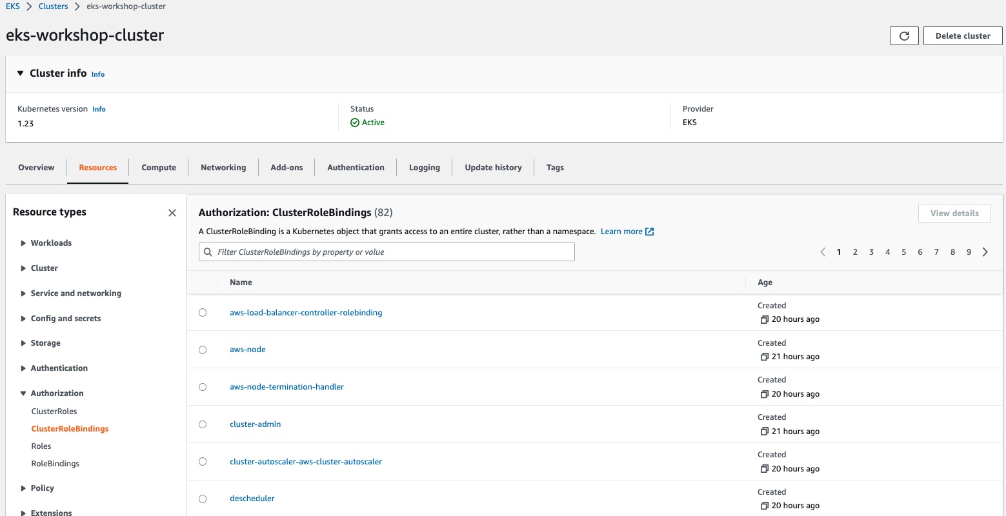The width and height of the screenshot is (1006, 516).
Task: Open the Add-ons tab
Action: click(x=287, y=168)
